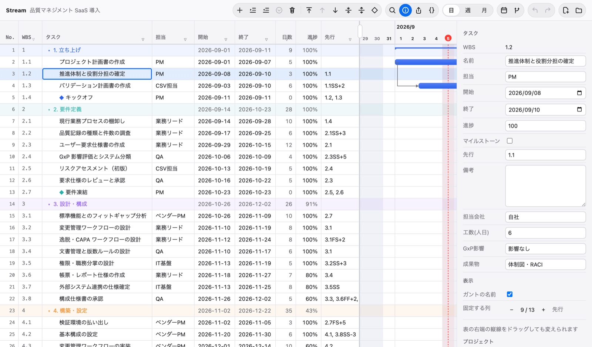
Task: Collapse the 4. 構築・設定 group
Action: [x=49, y=311]
